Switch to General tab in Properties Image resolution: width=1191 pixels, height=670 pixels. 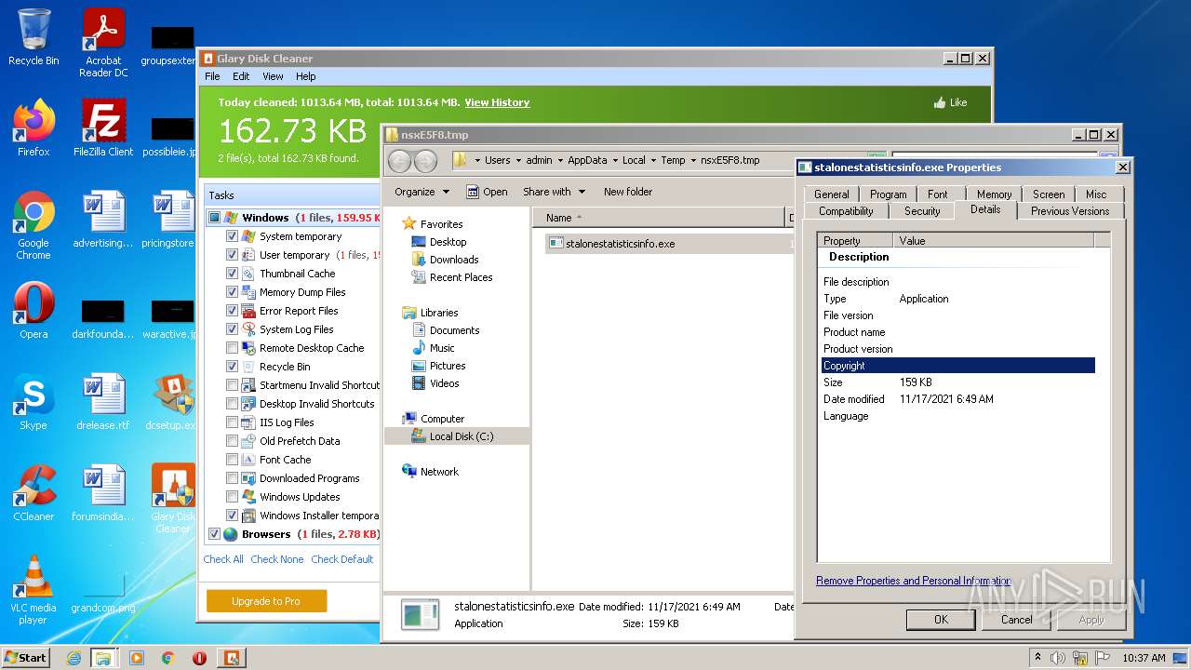(x=831, y=194)
